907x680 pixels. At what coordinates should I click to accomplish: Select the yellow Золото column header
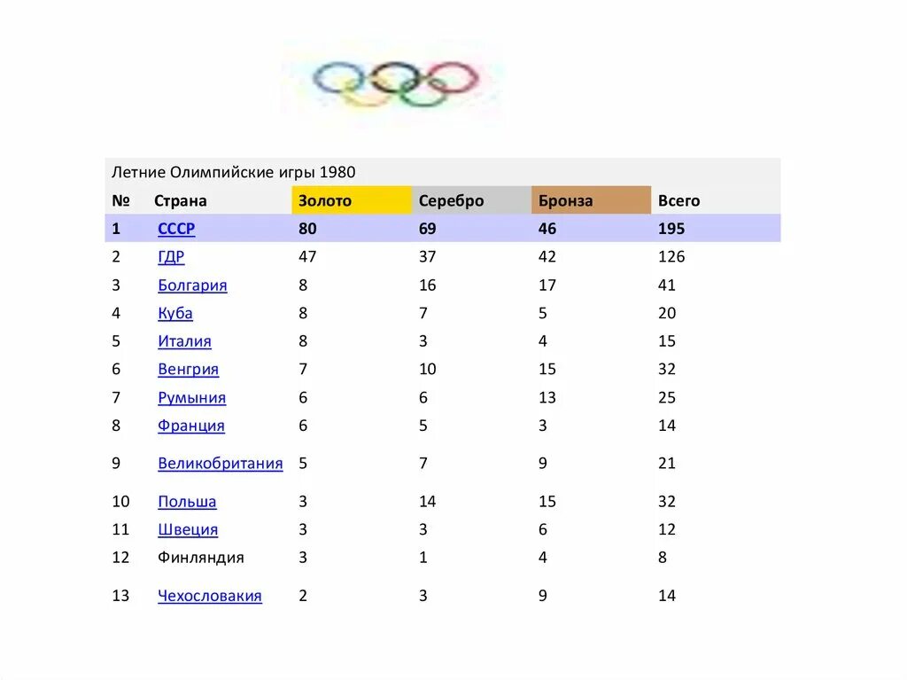(352, 200)
